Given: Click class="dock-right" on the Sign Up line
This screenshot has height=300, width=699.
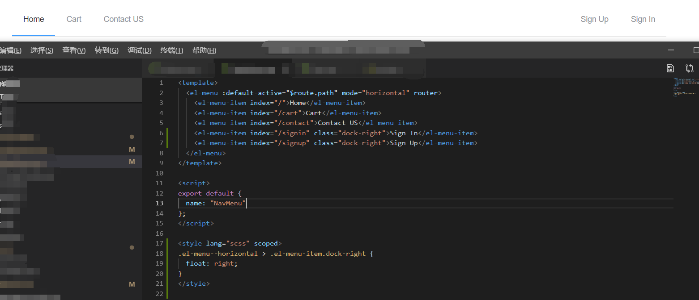Looking at the screenshot, I should pyautogui.click(x=350, y=143).
